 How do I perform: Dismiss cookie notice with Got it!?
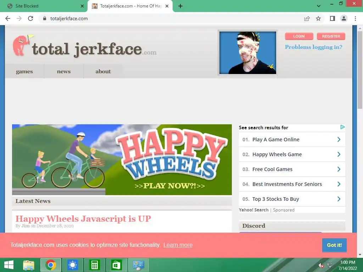click(334, 245)
